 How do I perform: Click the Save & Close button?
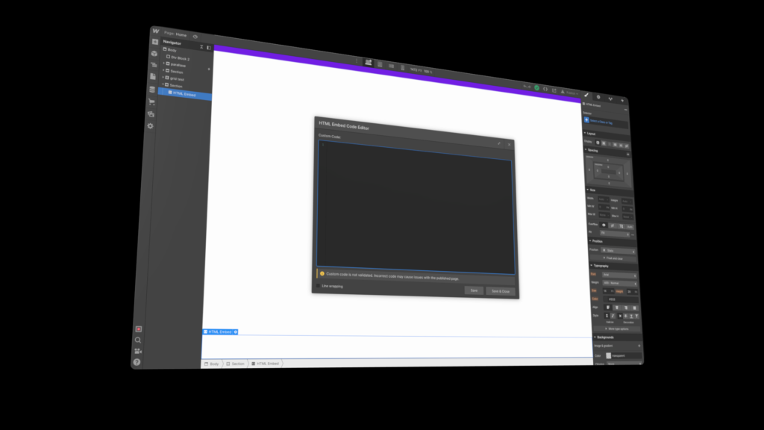pos(501,292)
